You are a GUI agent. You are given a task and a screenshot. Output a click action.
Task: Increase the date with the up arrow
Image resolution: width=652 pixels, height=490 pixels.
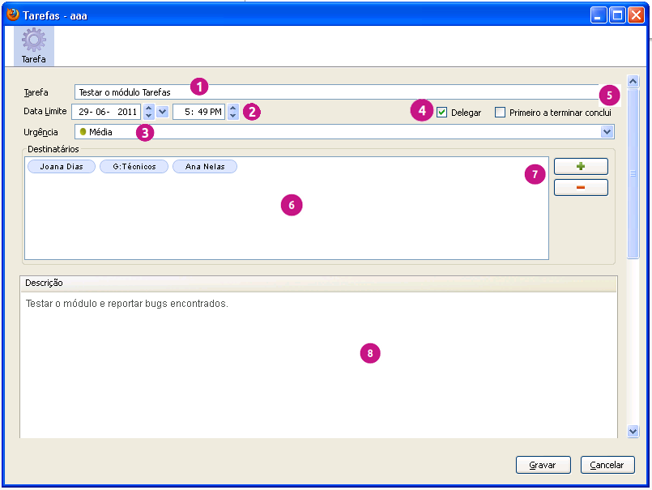point(148,108)
